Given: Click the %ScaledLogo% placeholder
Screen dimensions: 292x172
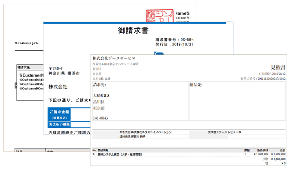Looking at the screenshot, I should [27, 43].
